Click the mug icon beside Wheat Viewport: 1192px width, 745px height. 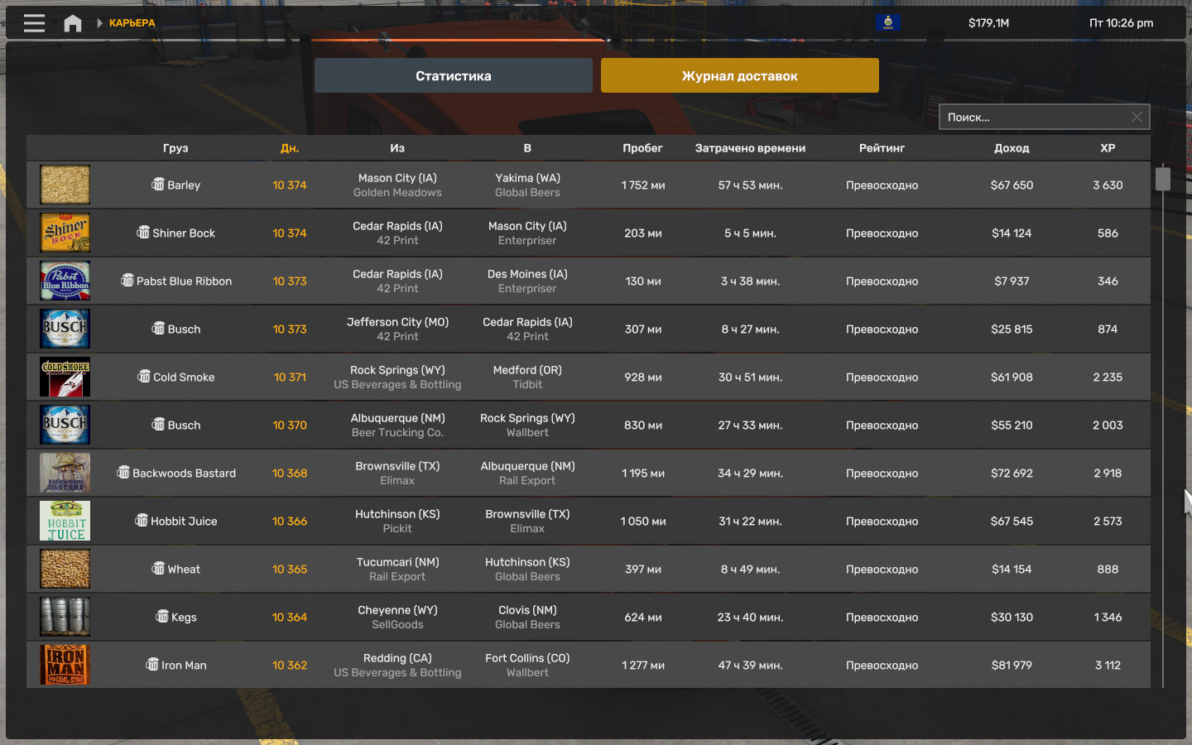point(158,568)
